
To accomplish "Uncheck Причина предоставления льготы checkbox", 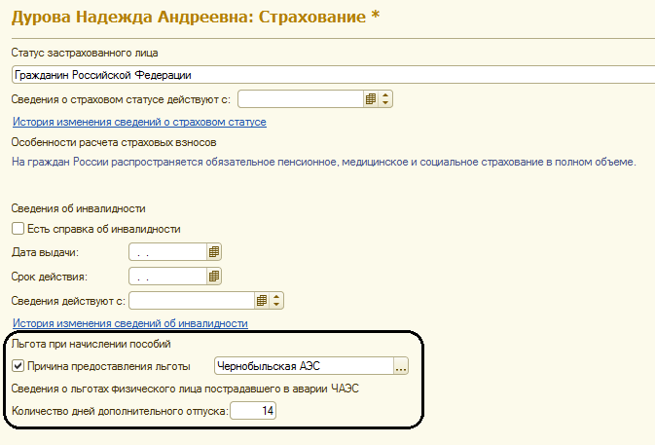I will pyautogui.click(x=18, y=366).
